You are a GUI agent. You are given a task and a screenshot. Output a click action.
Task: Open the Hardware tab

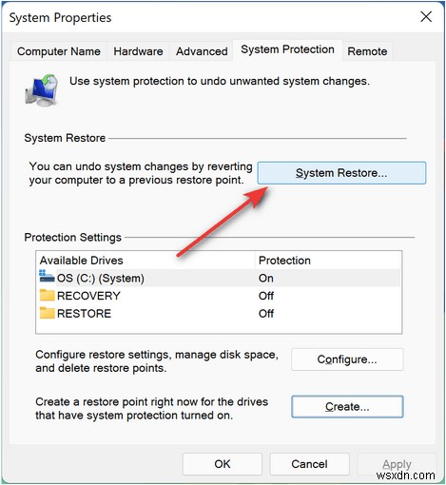(x=138, y=51)
